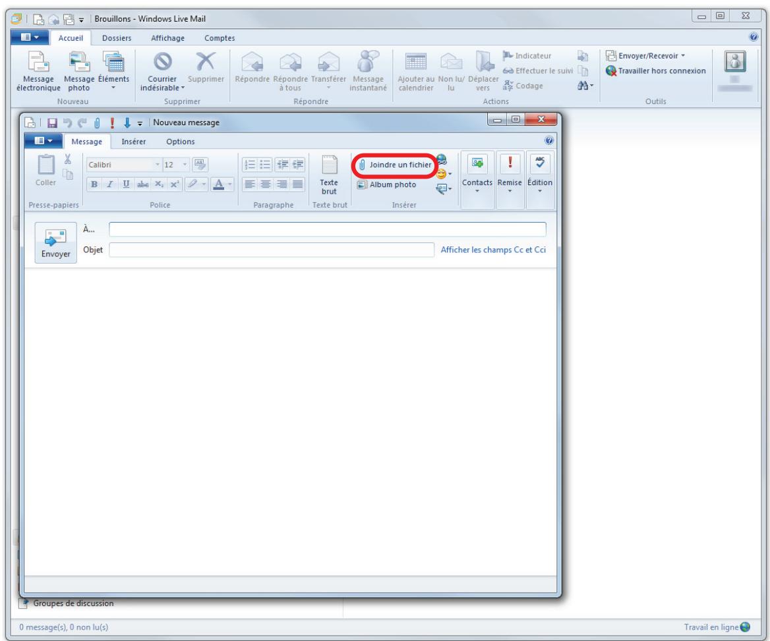Click undo icon in message quick toolbar

67,123
